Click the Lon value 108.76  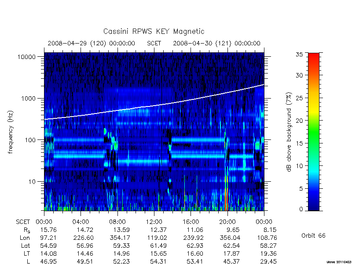coord(267,238)
